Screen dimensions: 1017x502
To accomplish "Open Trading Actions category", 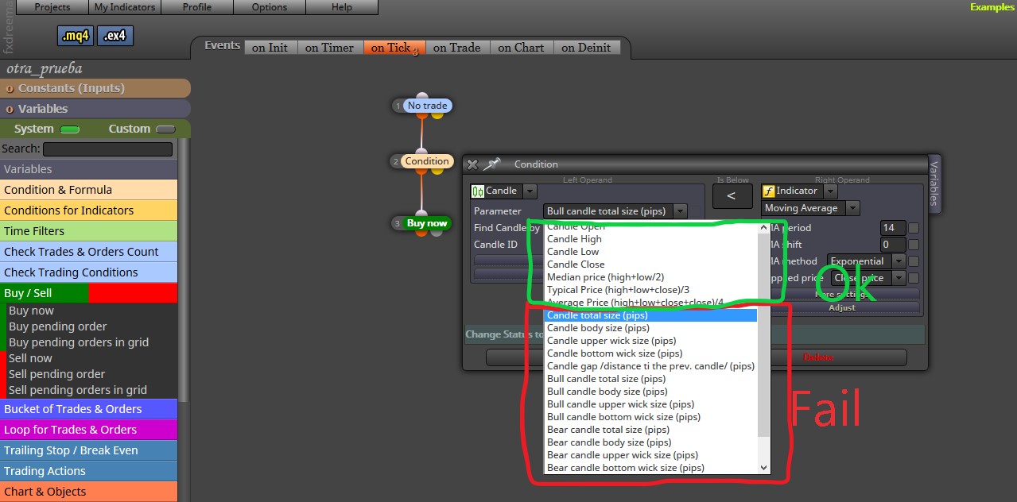I will pos(89,471).
